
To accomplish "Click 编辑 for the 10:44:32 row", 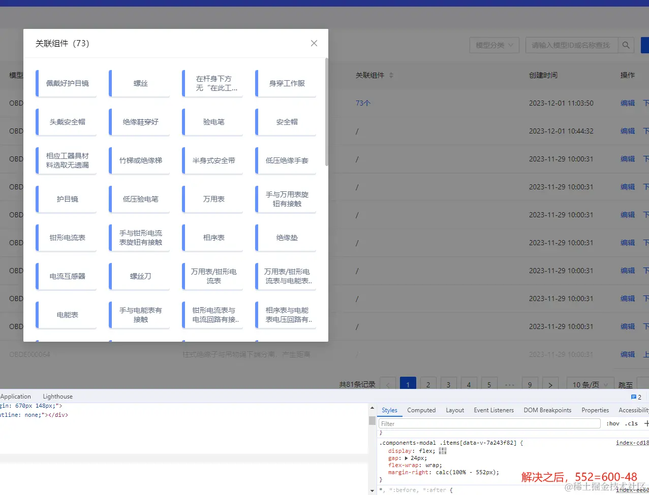I will (x=628, y=131).
